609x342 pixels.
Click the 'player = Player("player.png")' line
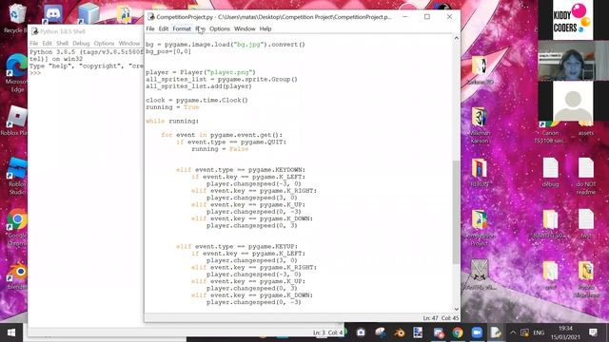(201, 72)
